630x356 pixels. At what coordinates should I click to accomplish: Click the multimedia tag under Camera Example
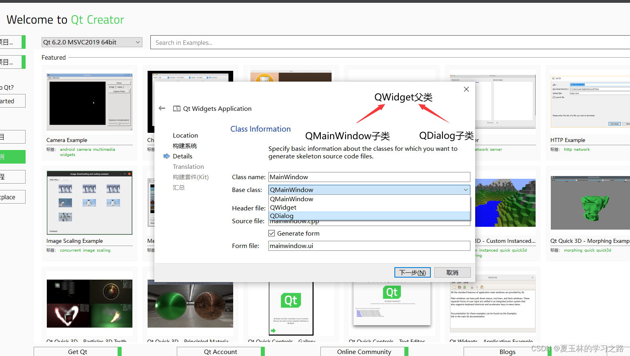pos(104,149)
